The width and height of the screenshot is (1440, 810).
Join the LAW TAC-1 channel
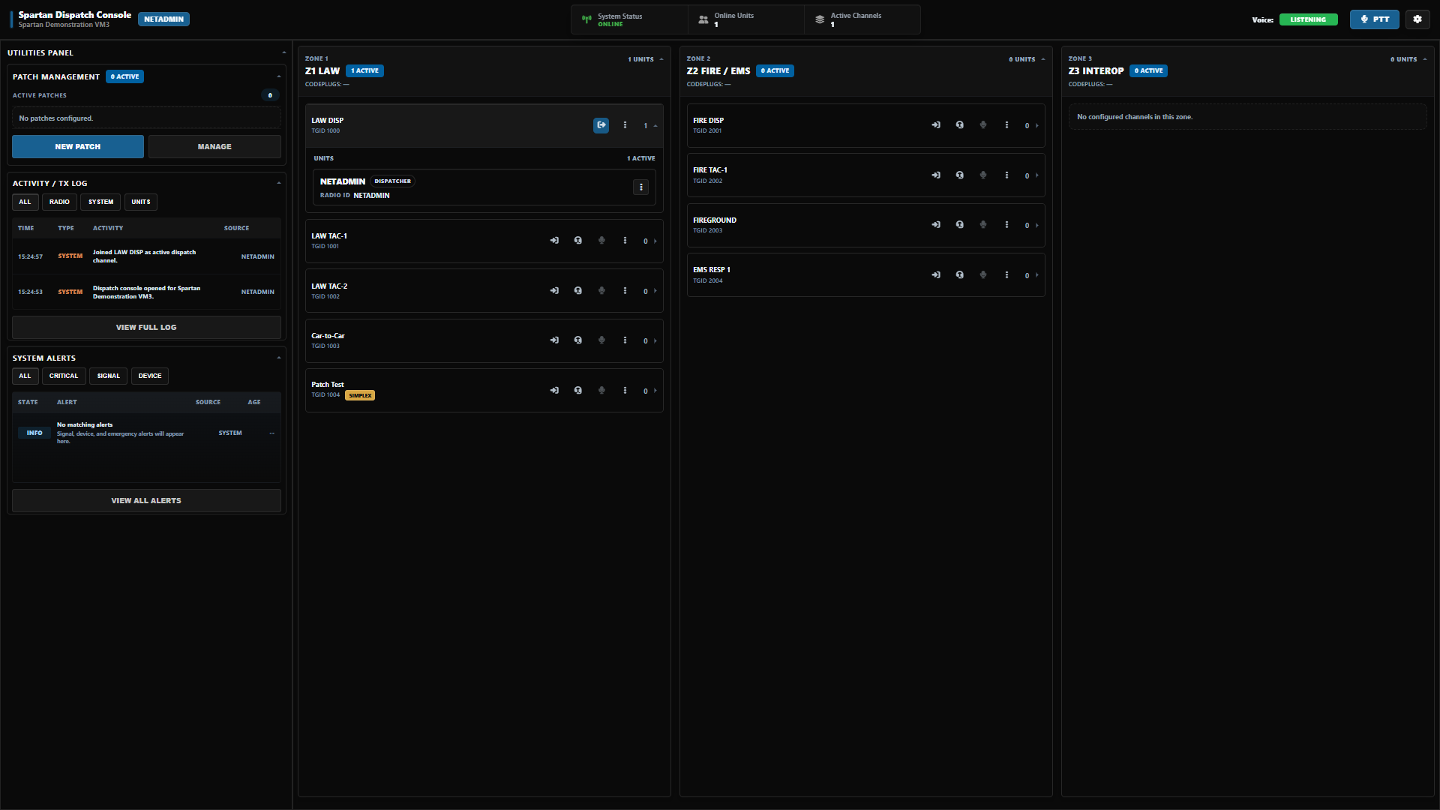(554, 241)
